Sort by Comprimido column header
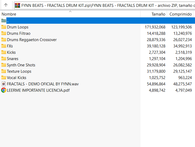The width and height of the screenshot is (195, 147). 180,14
